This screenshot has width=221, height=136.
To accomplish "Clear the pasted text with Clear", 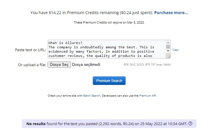I will pyautogui.click(x=175, y=50).
